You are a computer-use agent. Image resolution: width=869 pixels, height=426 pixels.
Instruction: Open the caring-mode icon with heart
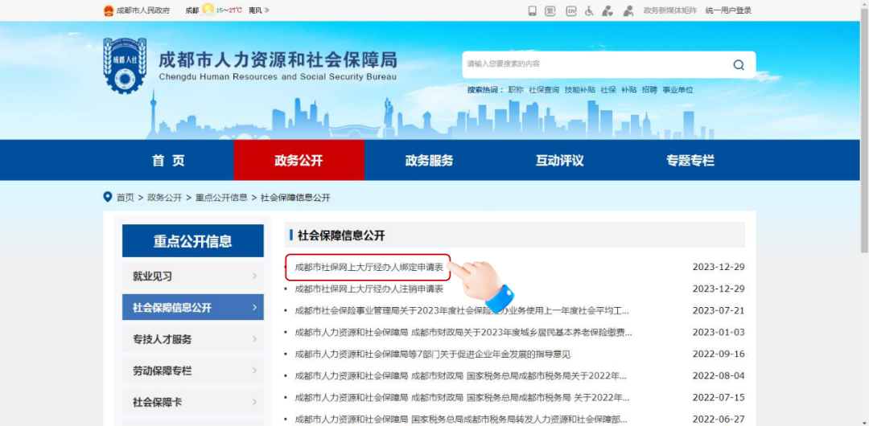tap(607, 10)
